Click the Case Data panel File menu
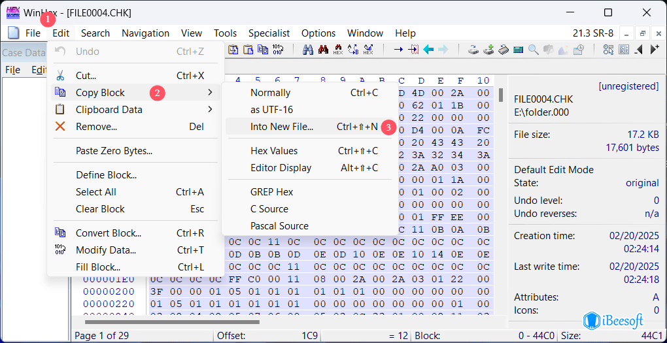The image size is (667, 343). click(12, 70)
